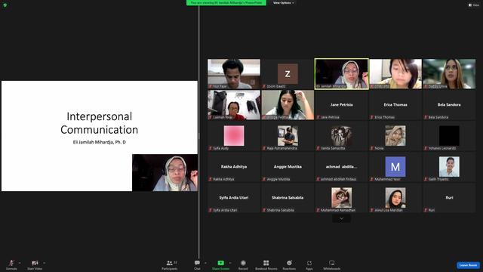483x272 pixels.
Task: Click Raja Putramahendra's profile picture
Action: (x=288, y=136)
